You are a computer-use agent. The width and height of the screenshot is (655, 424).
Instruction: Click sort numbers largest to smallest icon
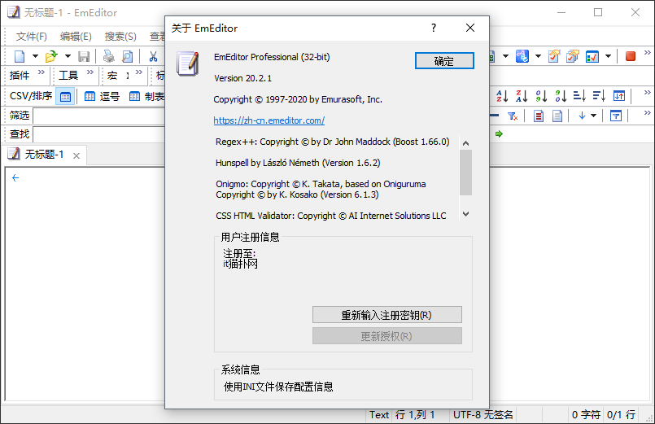click(561, 96)
